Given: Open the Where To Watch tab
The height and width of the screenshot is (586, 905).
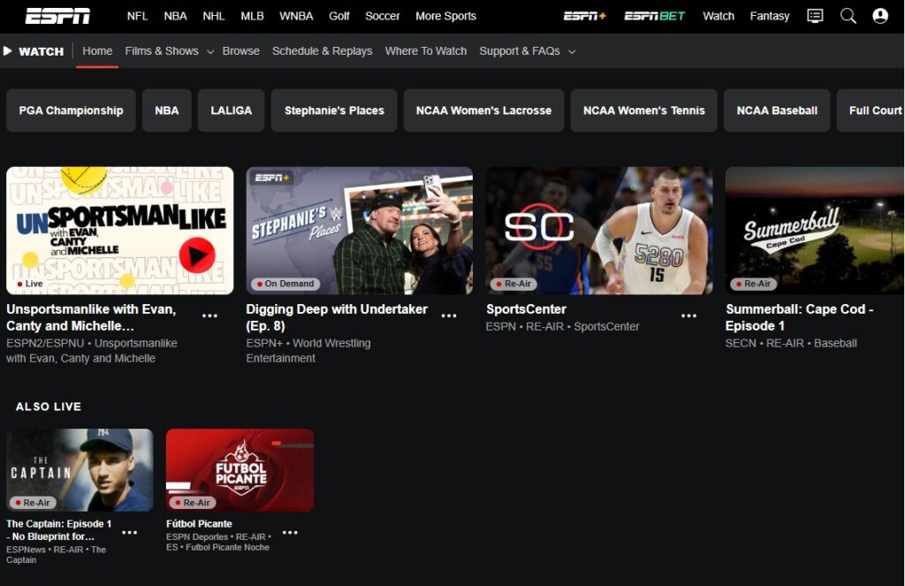Looking at the screenshot, I should [426, 50].
